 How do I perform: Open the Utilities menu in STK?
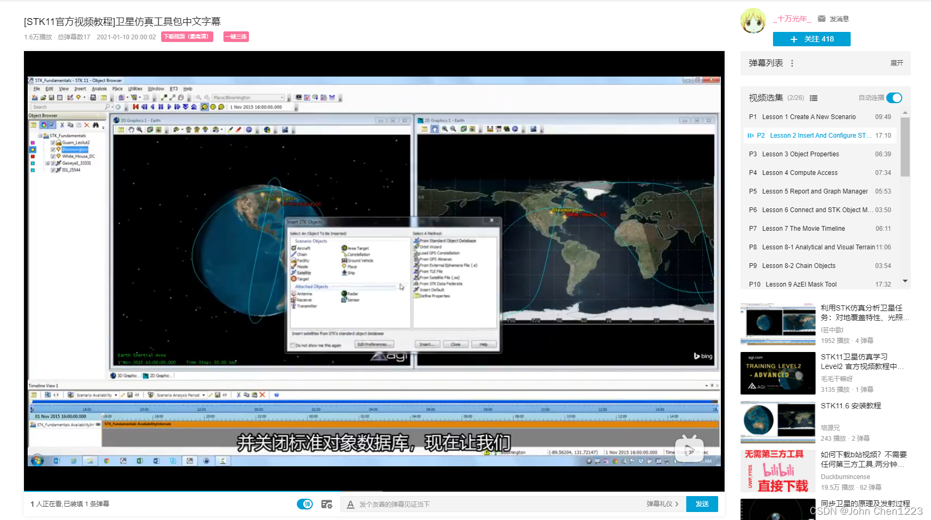click(135, 89)
